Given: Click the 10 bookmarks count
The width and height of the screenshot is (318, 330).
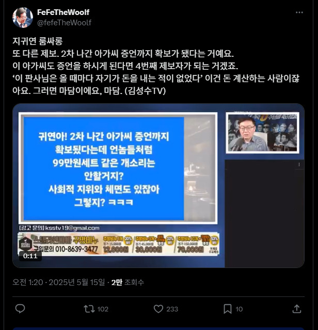Looking at the screenshot, I should tap(239, 309).
